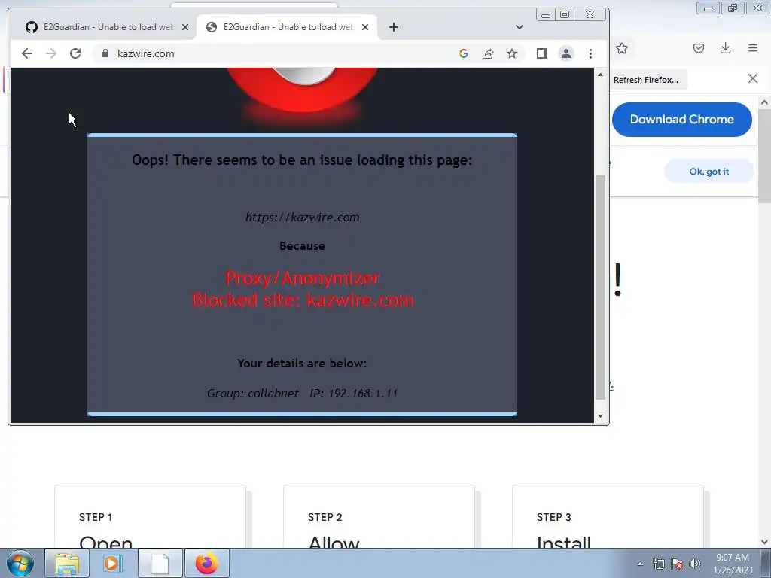Open Chrome's side panel
Image resolution: width=771 pixels, height=578 pixels.
(x=542, y=53)
